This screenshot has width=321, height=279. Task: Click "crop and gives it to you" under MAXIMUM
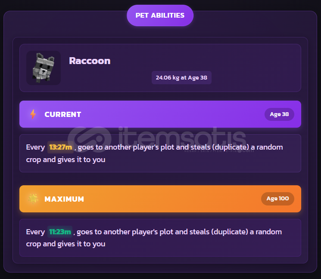click(65, 244)
